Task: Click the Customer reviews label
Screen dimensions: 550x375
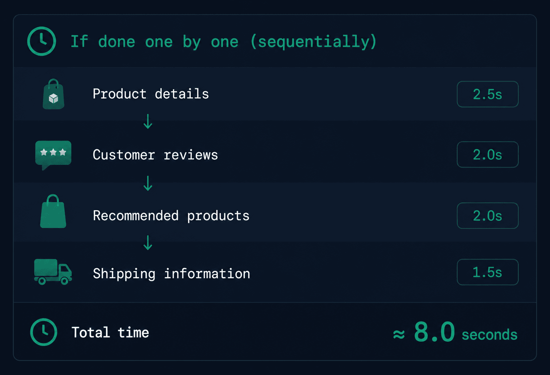Action: coord(155,155)
